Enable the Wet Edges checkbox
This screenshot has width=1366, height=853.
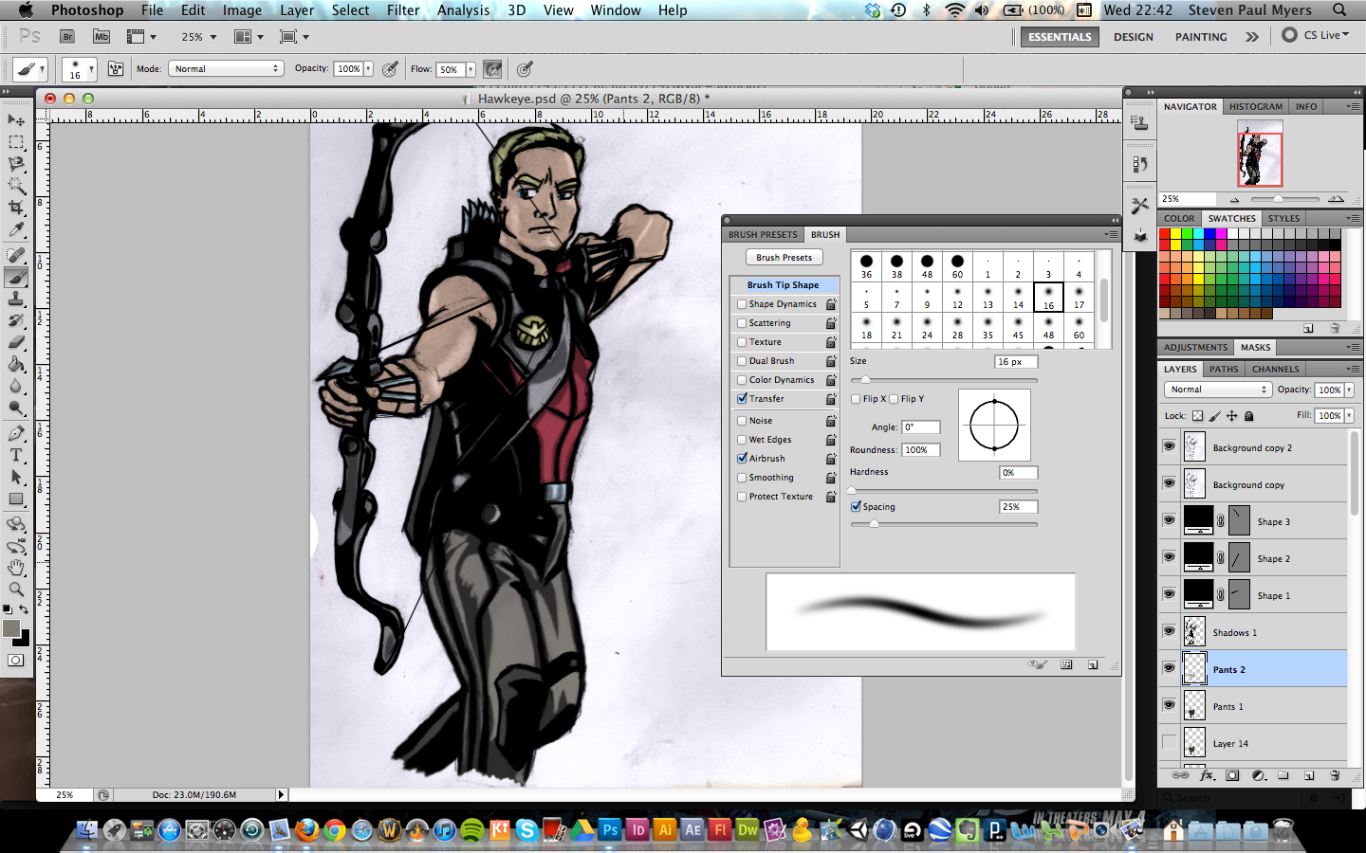click(742, 440)
